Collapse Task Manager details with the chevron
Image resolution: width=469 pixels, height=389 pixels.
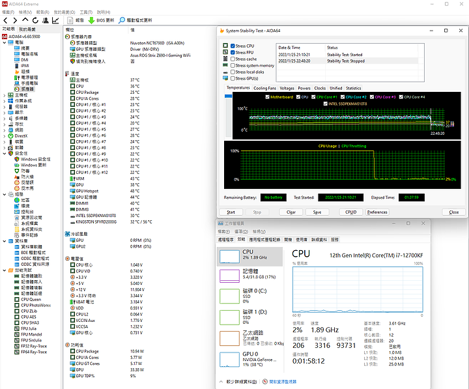(x=221, y=382)
